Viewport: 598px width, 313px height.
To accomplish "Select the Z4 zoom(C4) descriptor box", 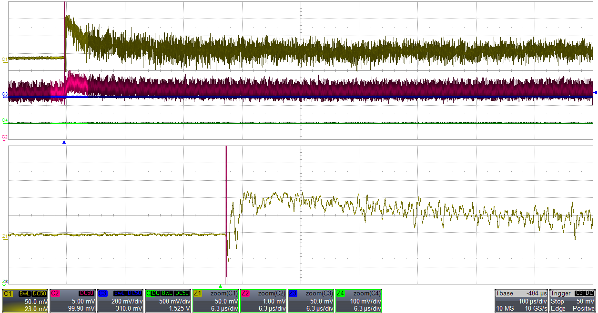I will 358,301.
